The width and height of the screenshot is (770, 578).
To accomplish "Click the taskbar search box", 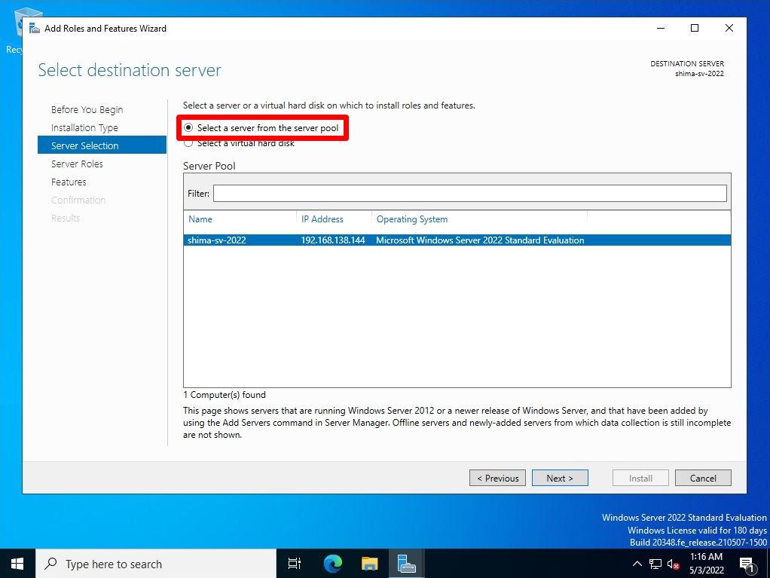I will pos(156,564).
